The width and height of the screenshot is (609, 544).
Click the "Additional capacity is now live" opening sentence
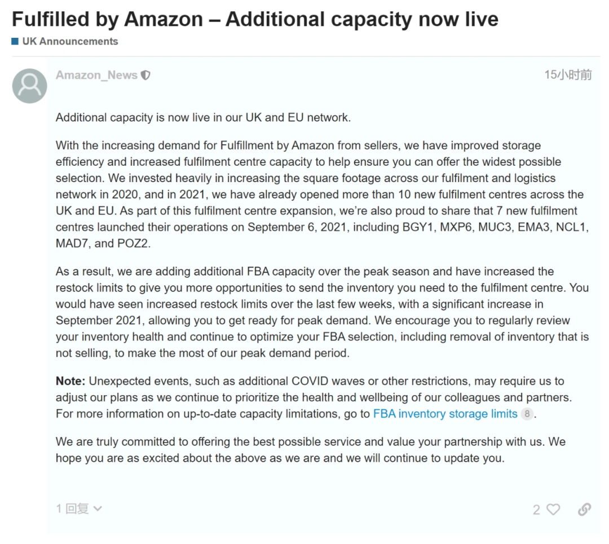click(203, 118)
